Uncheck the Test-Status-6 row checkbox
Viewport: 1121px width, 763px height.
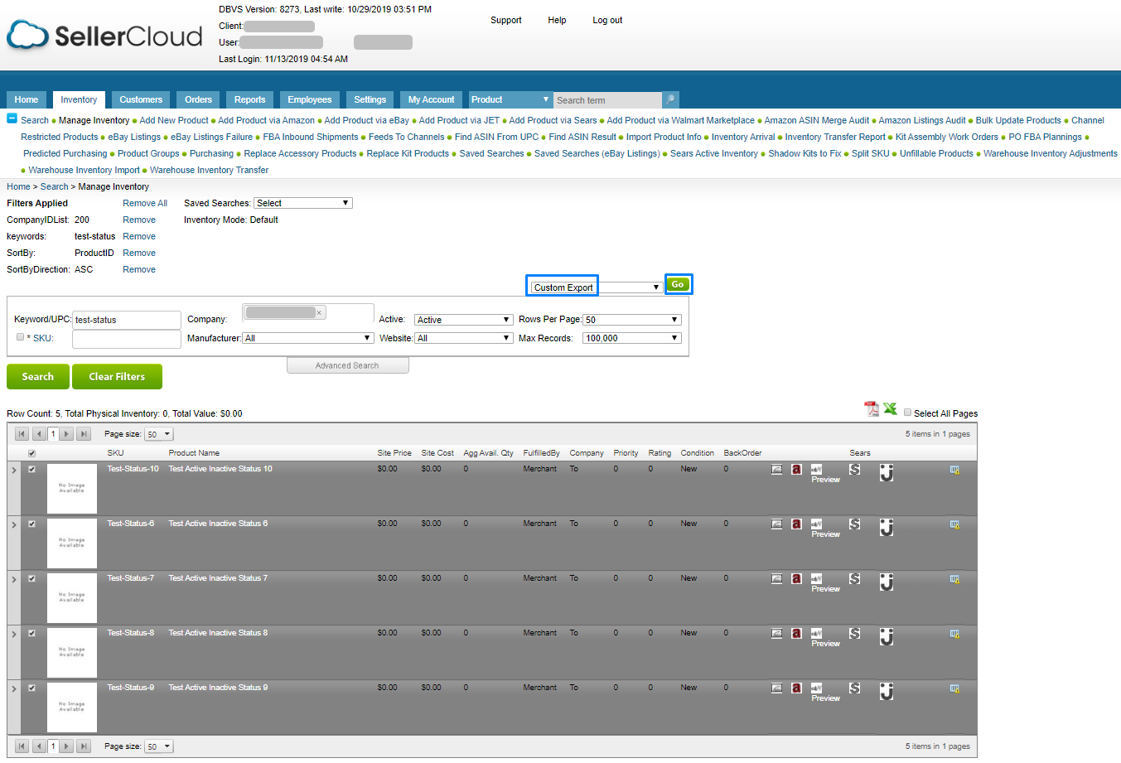point(32,524)
